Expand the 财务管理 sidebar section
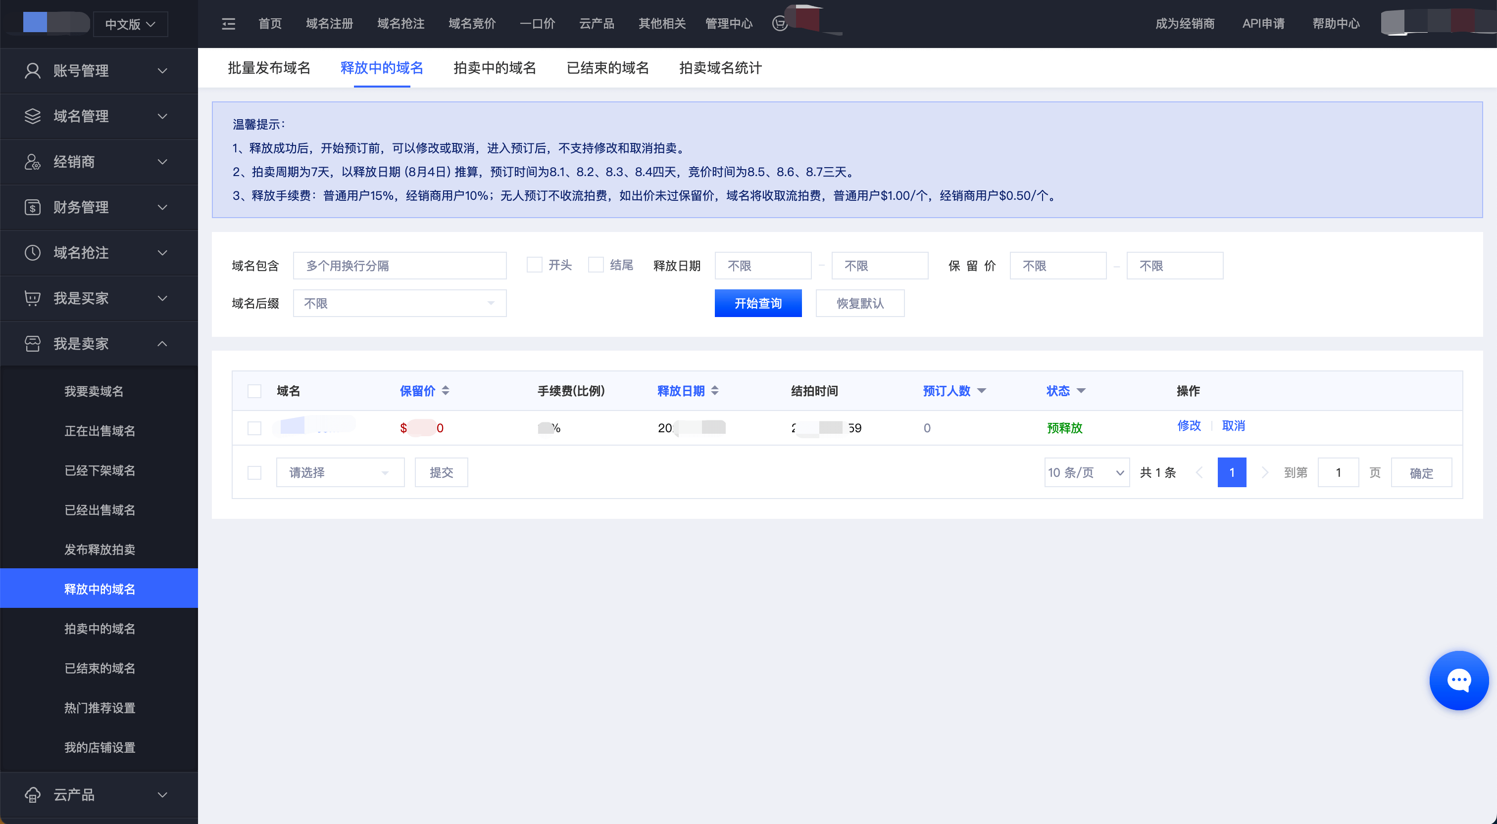The height and width of the screenshot is (824, 1497). pos(99,207)
